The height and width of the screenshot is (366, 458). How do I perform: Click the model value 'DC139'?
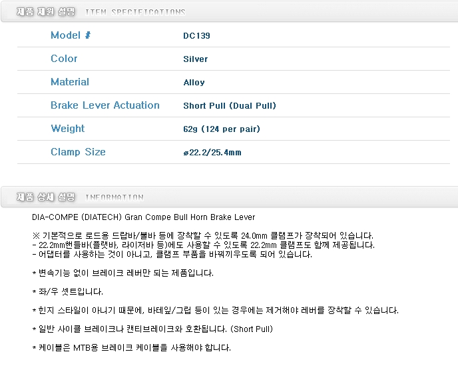tap(196, 36)
